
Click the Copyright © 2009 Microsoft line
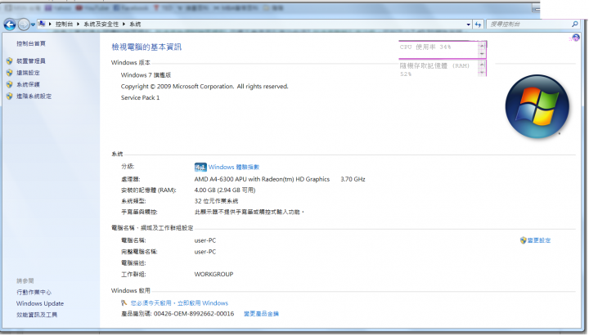pos(205,87)
